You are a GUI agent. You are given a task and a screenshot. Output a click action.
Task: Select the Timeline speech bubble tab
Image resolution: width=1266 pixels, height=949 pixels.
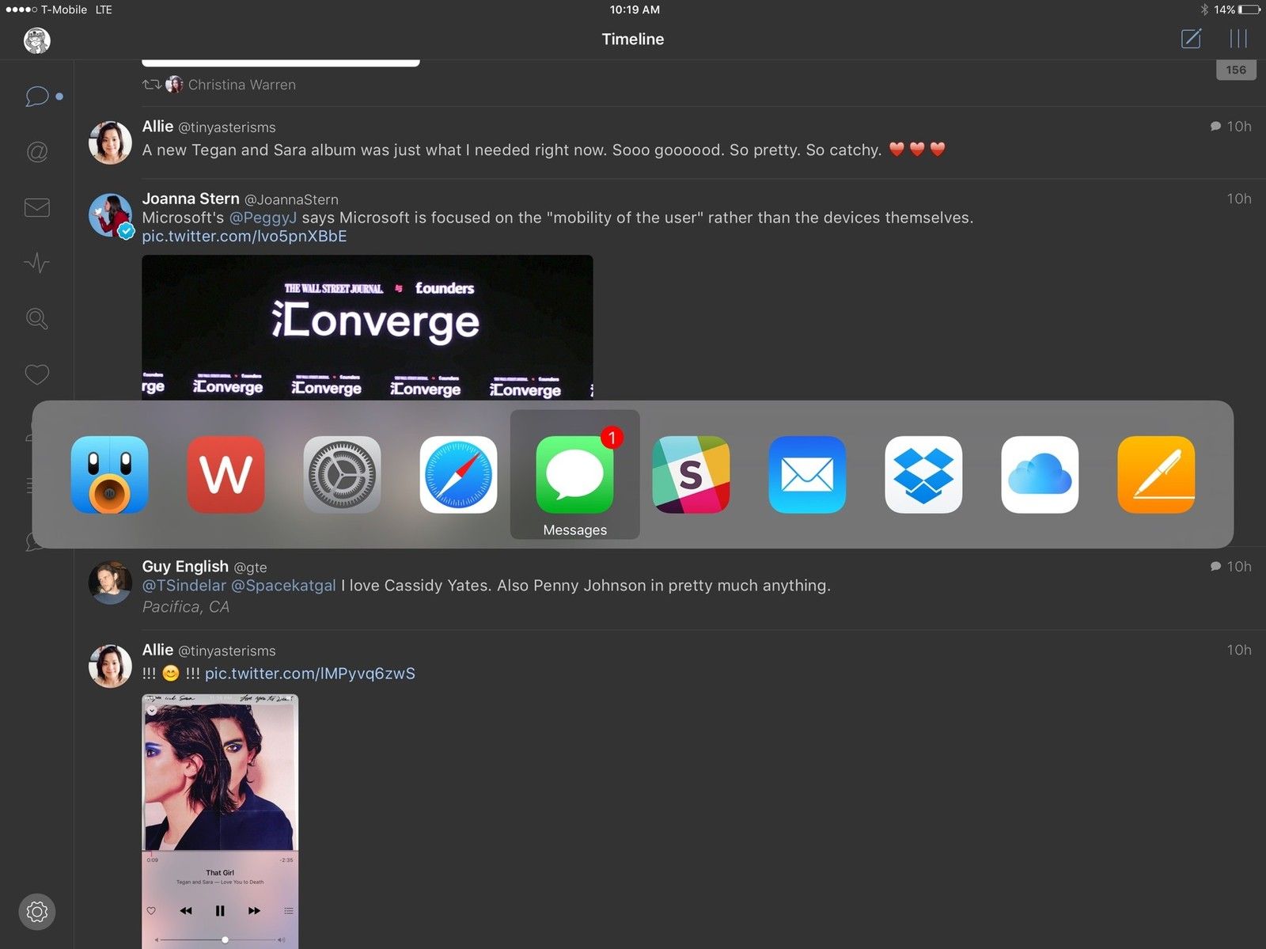click(36, 97)
